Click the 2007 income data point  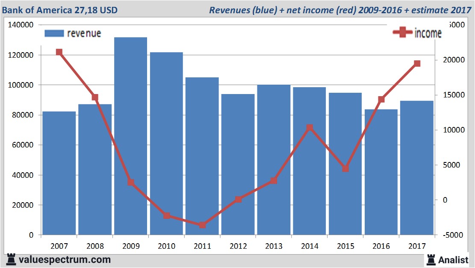pyautogui.click(x=59, y=52)
